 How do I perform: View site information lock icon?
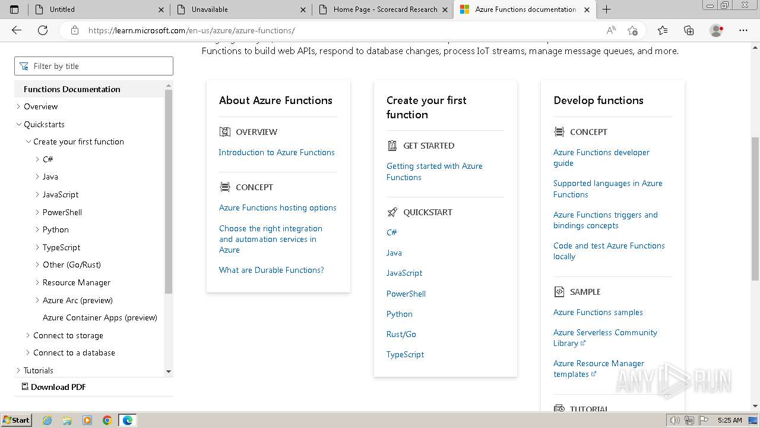[x=74, y=30]
